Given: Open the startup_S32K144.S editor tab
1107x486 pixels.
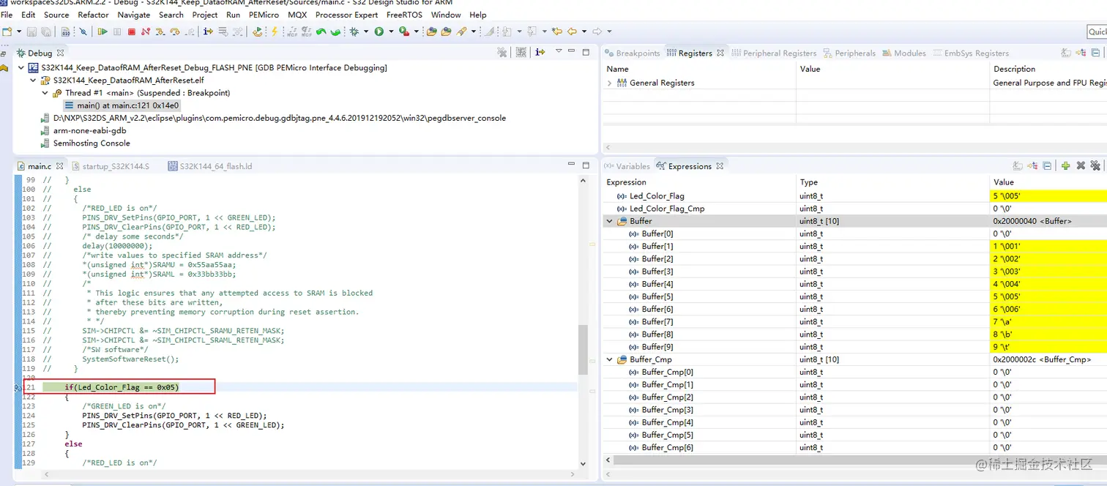Looking at the screenshot, I should click(x=111, y=166).
